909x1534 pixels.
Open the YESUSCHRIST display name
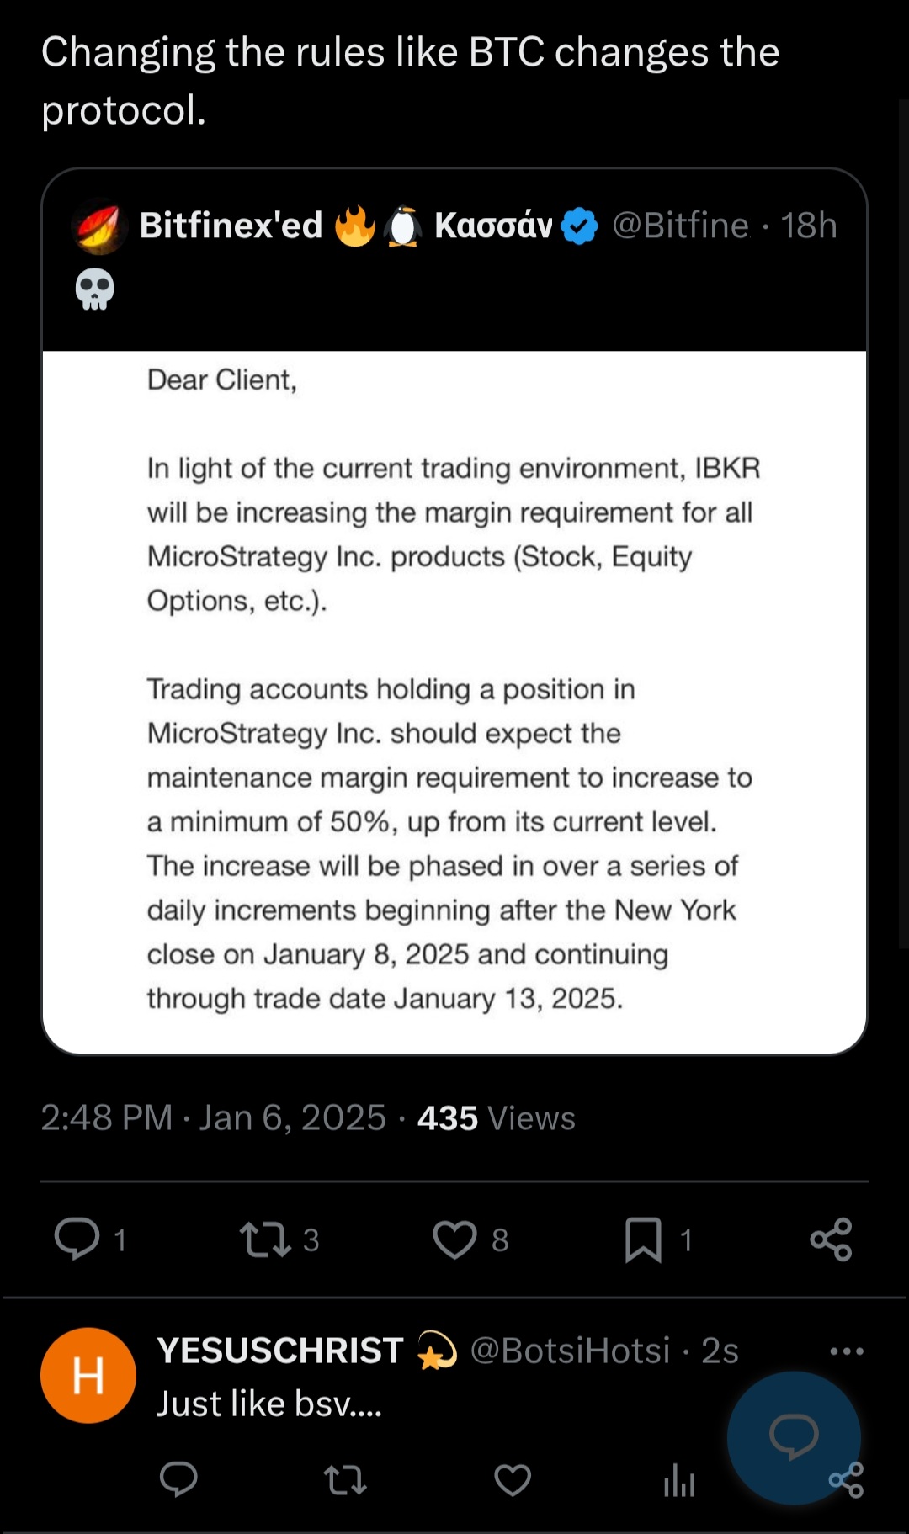[280, 1350]
